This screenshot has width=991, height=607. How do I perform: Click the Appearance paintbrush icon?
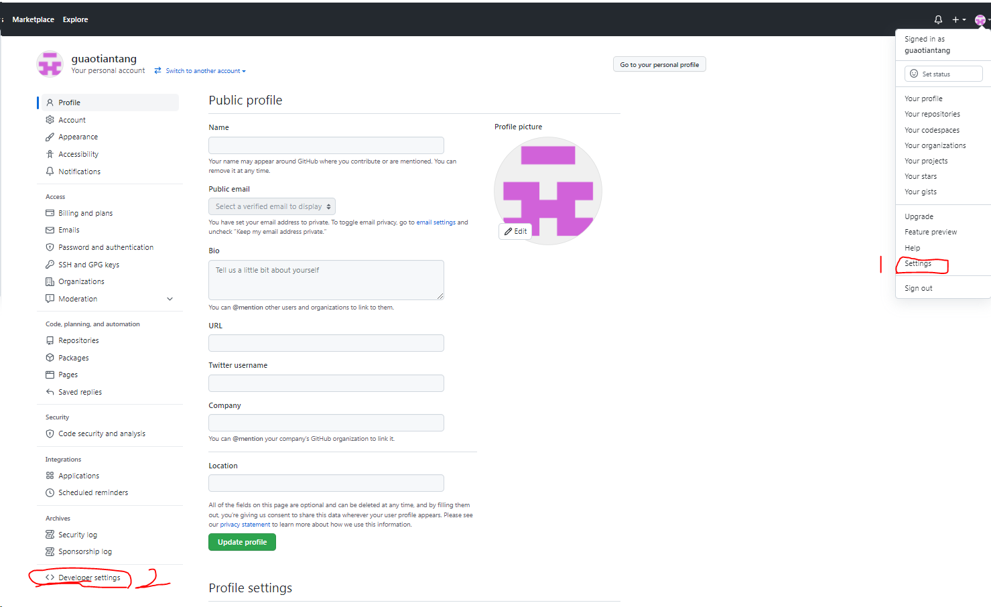(50, 137)
